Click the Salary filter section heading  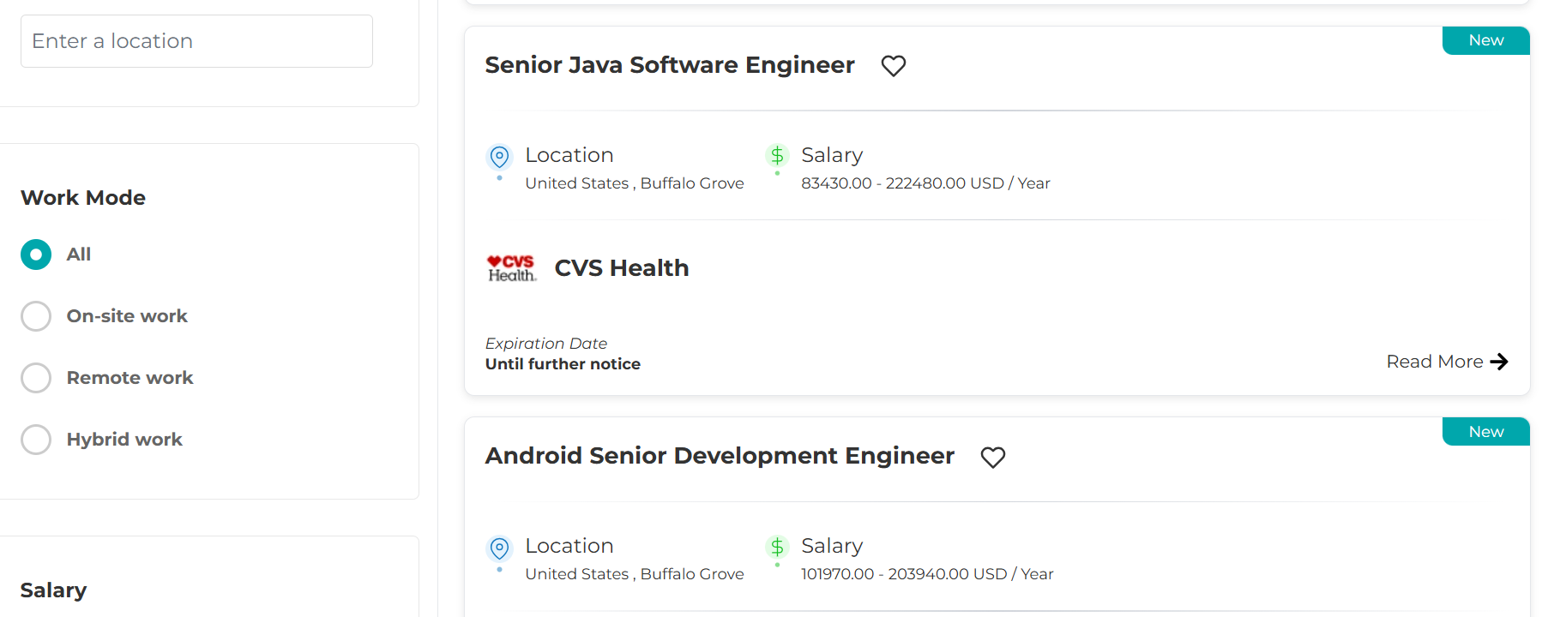(x=53, y=590)
